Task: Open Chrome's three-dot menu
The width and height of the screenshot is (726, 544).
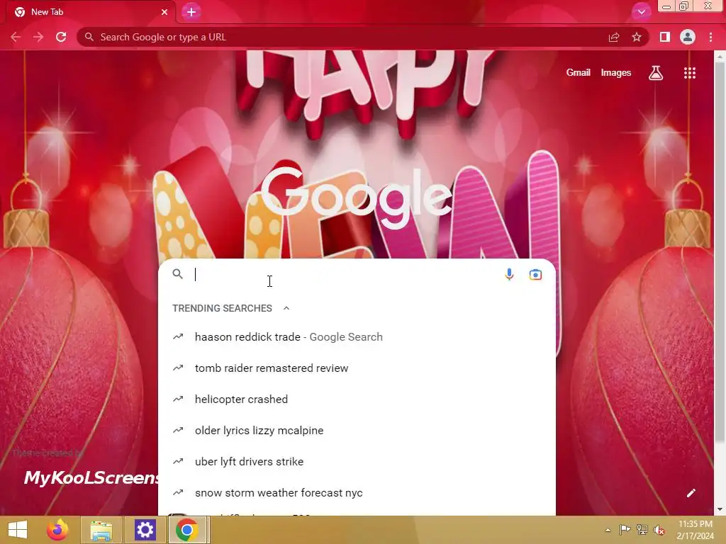Action: pos(710,37)
